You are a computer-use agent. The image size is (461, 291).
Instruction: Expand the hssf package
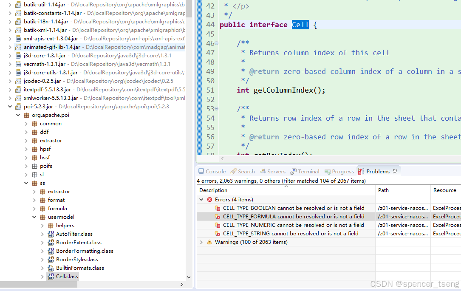coord(26,157)
